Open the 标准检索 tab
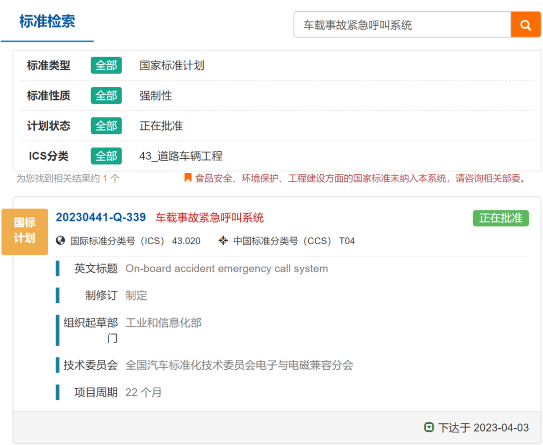 pos(47,22)
